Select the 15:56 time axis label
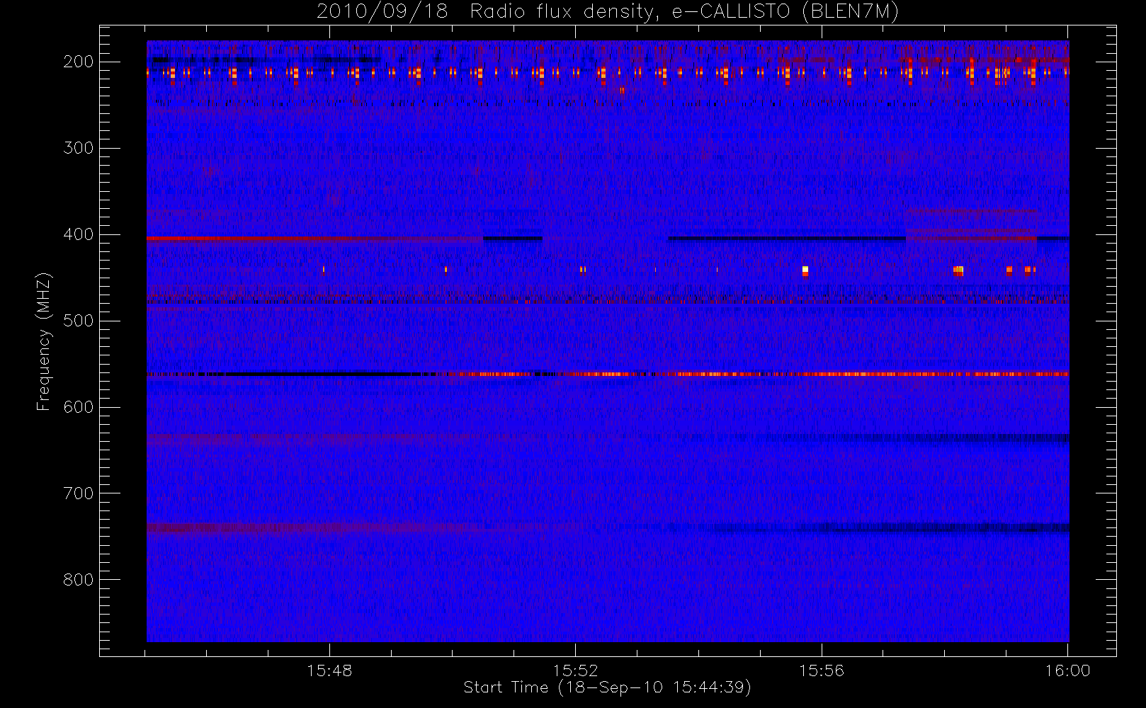 point(822,670)
